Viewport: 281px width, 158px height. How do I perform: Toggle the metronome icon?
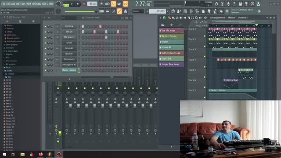click(x=101, y=4)
